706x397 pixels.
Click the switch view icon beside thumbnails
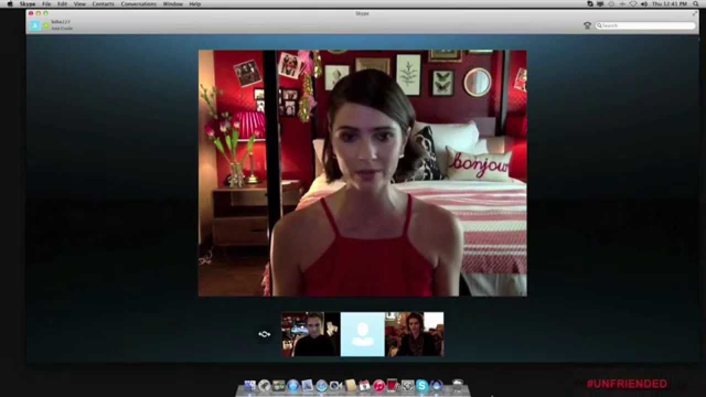(x=264, y=334)
